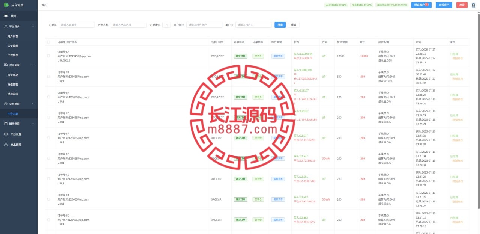
Task: Check the box for order 订单号:83
Action: tap(48, 159)
